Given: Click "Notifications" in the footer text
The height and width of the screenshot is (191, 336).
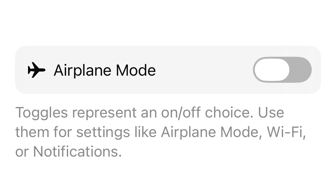Looking at the screenshot, I should 77,152.
